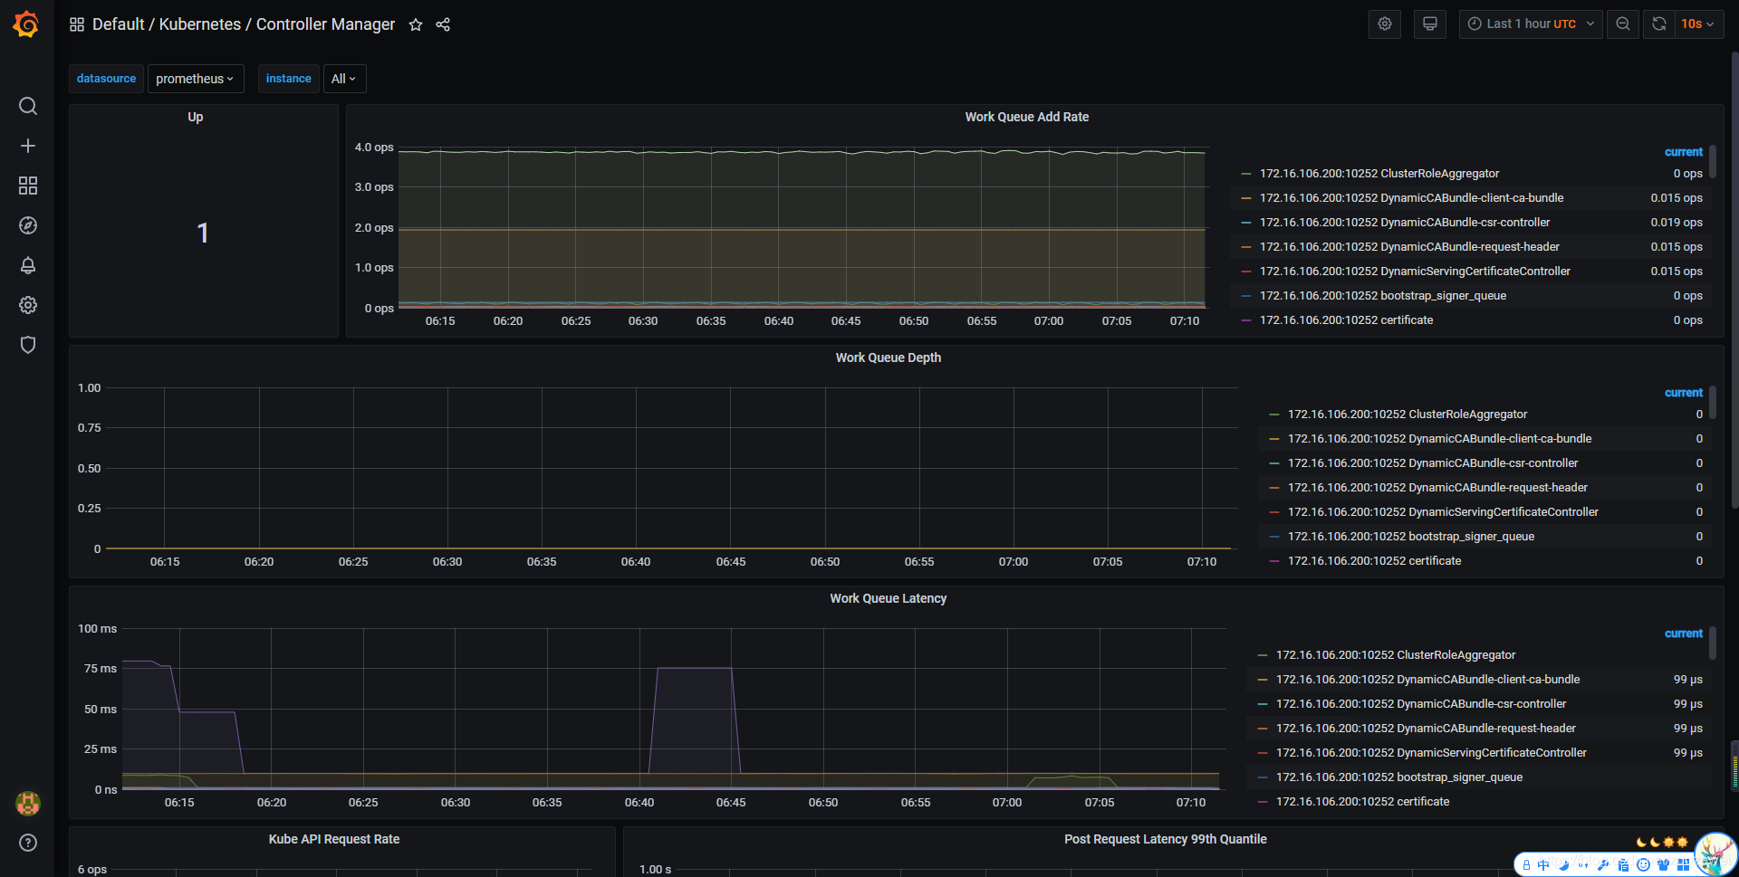Zoom out the time range
1739x877 pixels.
click(1623, 24)
